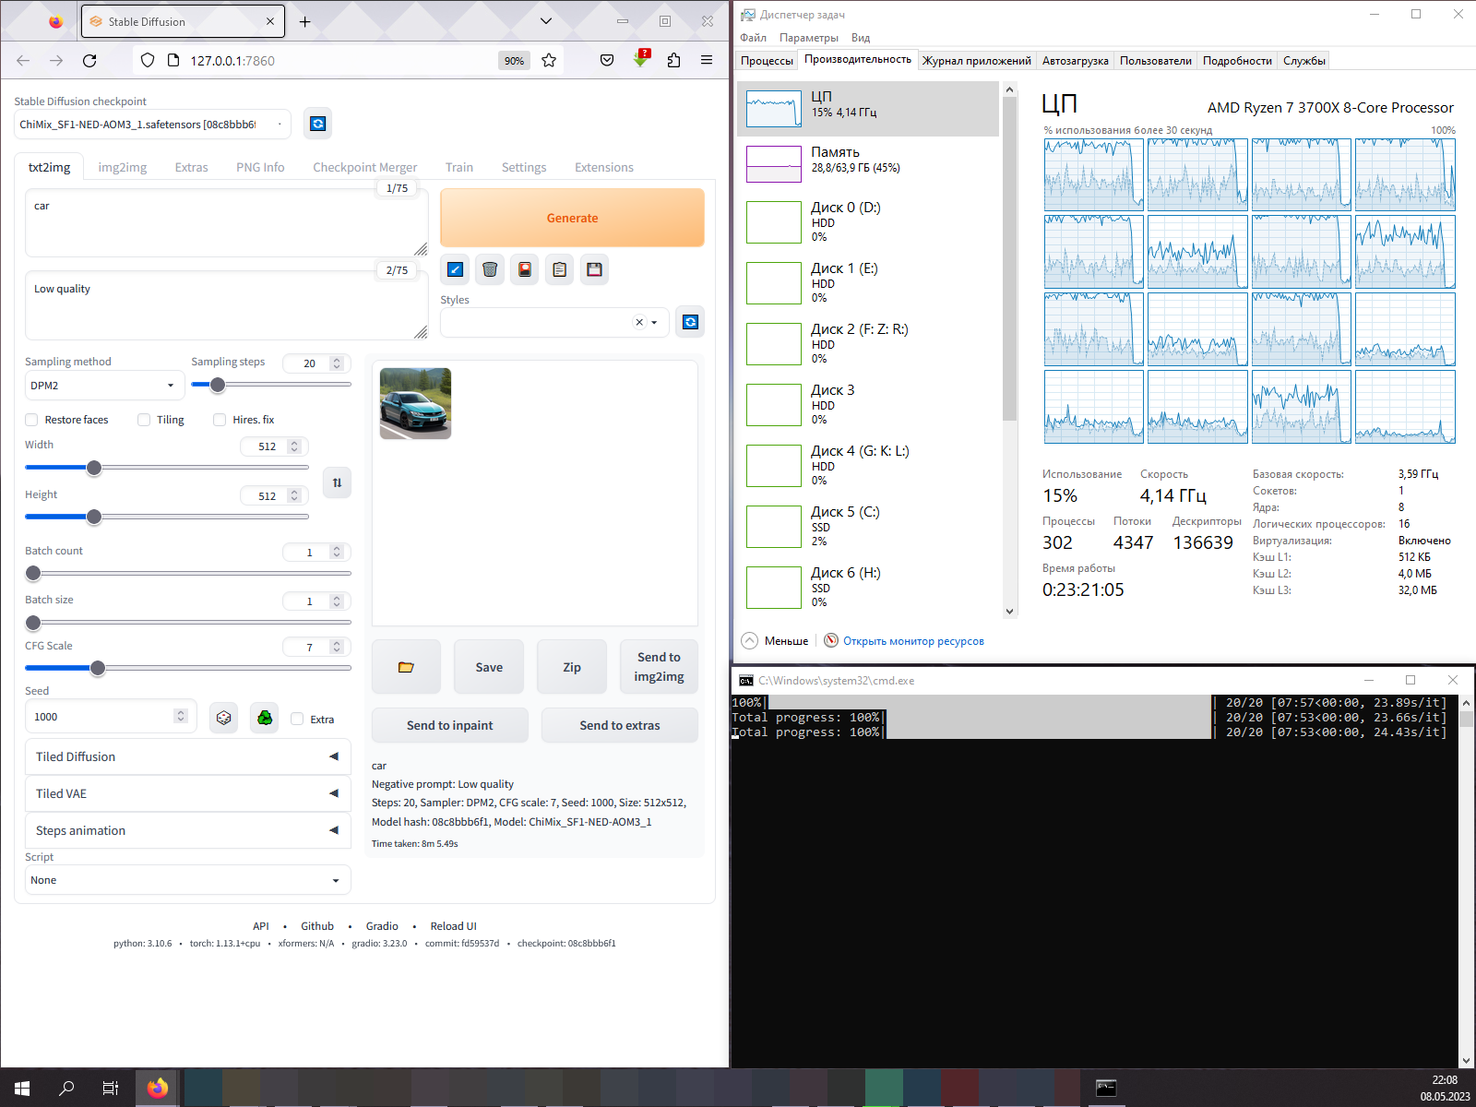Image resolution: width=1476 pixels, height=1107 pixels.
Task: Enable the Hires. fix checkbox
Action: point(220,420)
